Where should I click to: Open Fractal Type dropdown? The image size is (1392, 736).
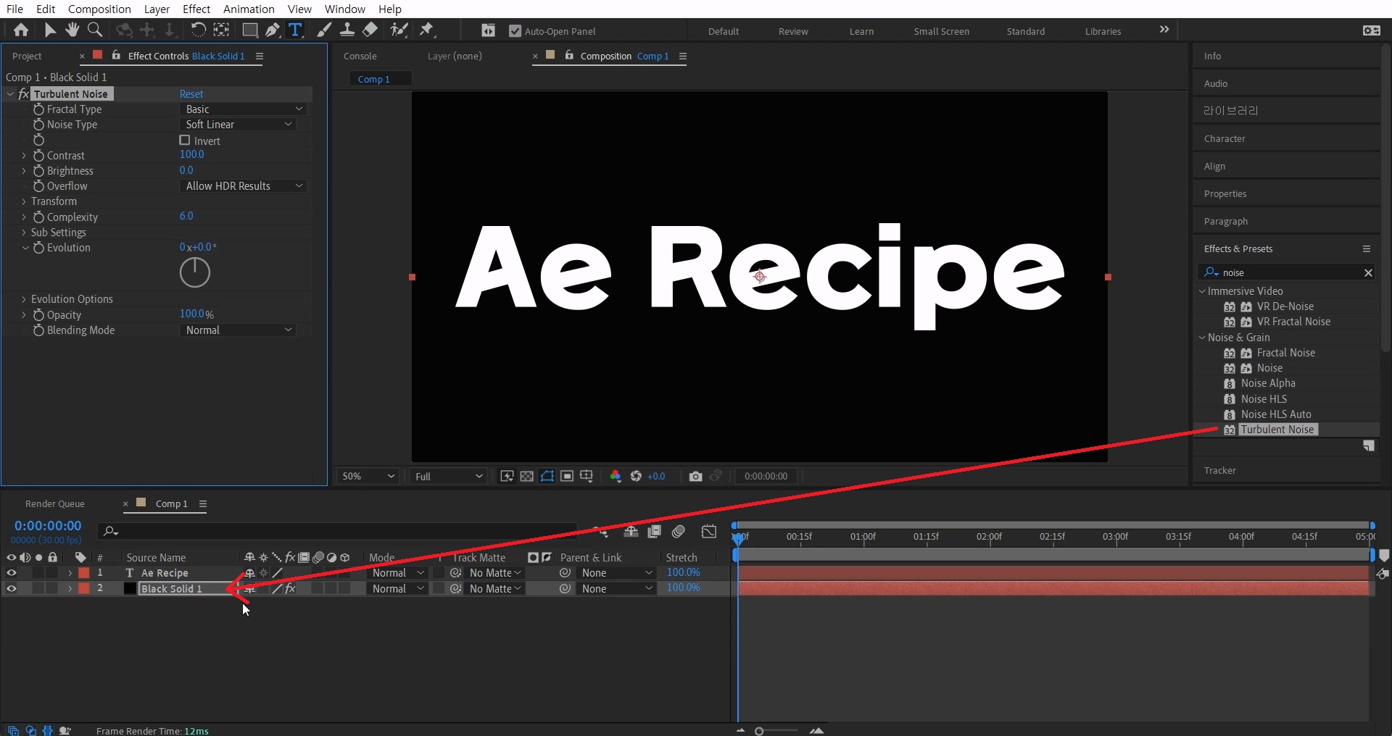coord(243,109)
